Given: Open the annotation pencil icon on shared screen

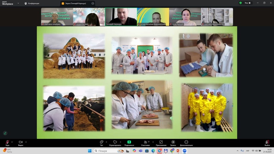Looking at the screenshot, I should (x=5, y=133).
